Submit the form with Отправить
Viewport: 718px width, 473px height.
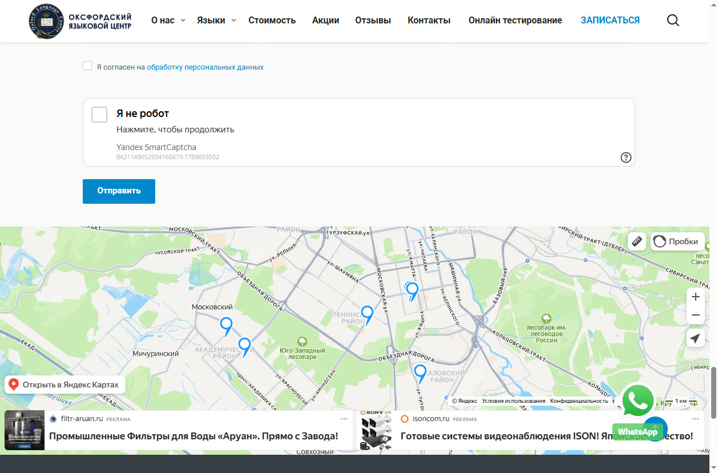(x=119, y=191)
